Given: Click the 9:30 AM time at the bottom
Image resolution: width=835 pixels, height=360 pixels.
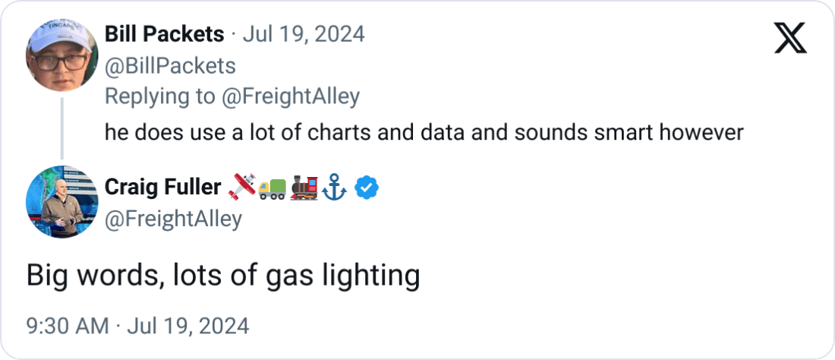Looking at the screenshot, I should coord(68,326).
